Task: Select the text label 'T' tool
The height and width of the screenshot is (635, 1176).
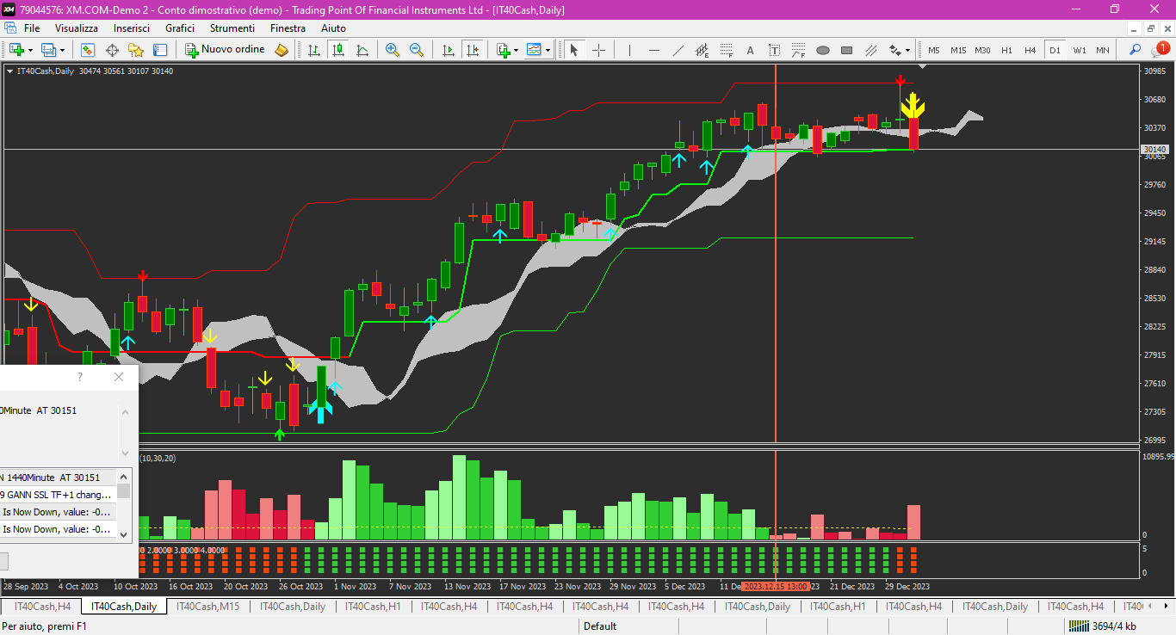Action: 774,50
